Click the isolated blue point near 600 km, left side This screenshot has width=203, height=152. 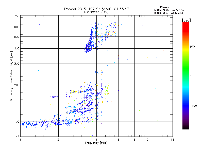(40, 24)
